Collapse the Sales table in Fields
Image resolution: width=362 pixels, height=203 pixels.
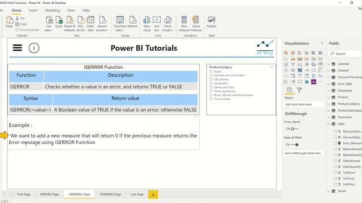pyautogui.click(x=329, y=124)
